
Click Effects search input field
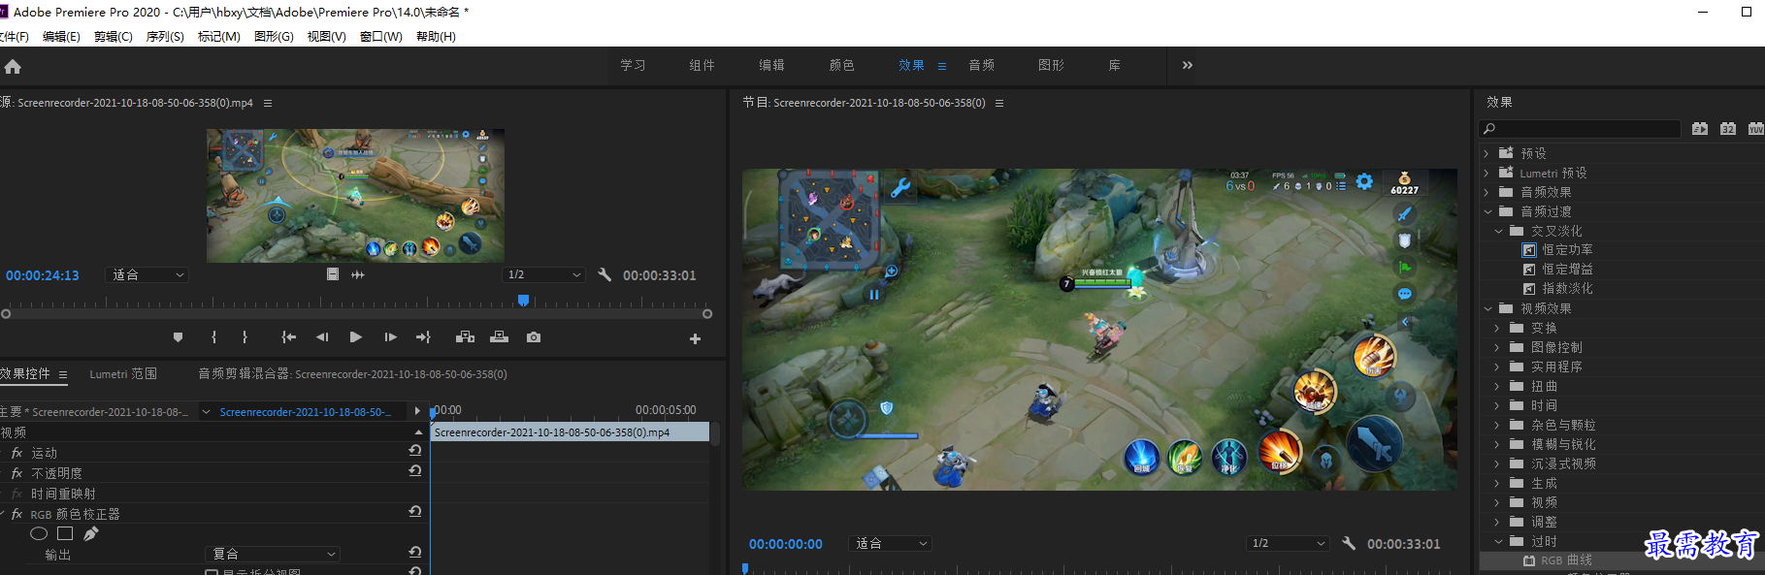coord(1580,128)
